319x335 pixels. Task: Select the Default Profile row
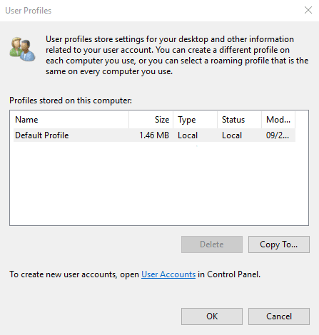point(154,135)
